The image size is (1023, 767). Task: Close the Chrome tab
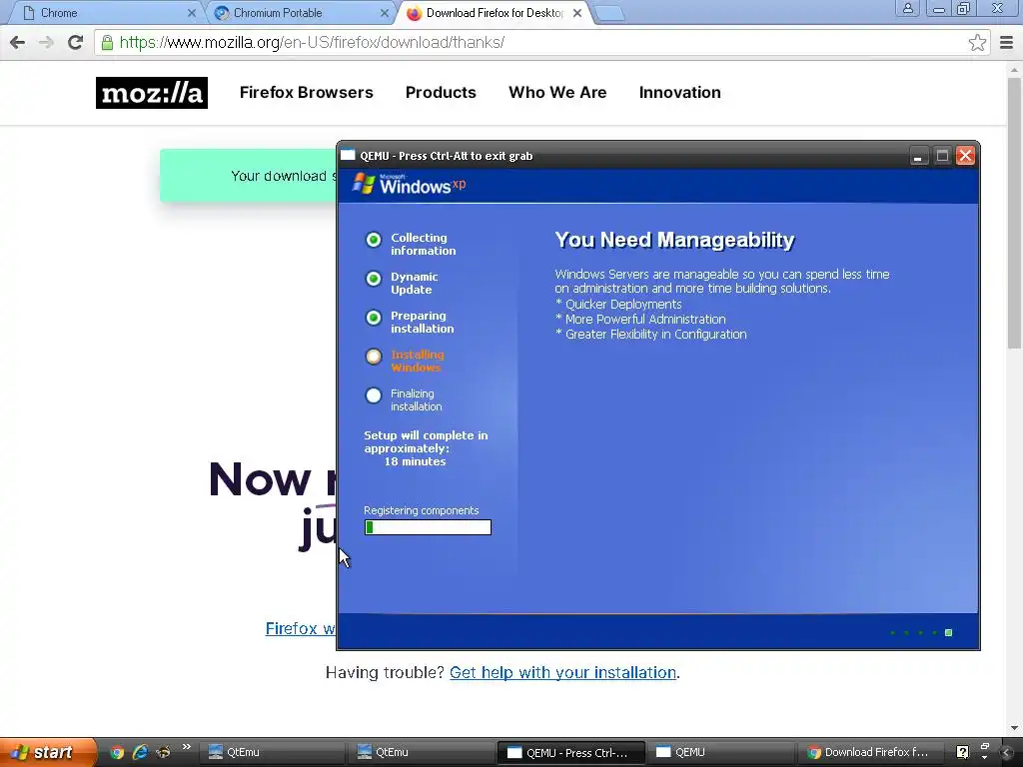pyautogui.click(x=191, y=13)
